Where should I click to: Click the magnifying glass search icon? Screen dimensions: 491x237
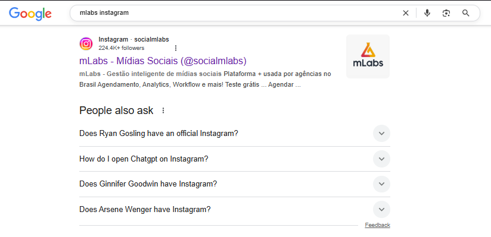coord(465,13)
